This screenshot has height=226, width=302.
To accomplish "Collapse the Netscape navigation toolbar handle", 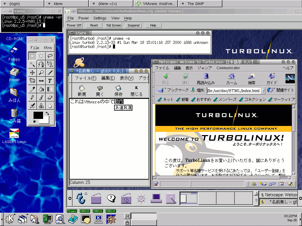I will click(x=154, y=79).
